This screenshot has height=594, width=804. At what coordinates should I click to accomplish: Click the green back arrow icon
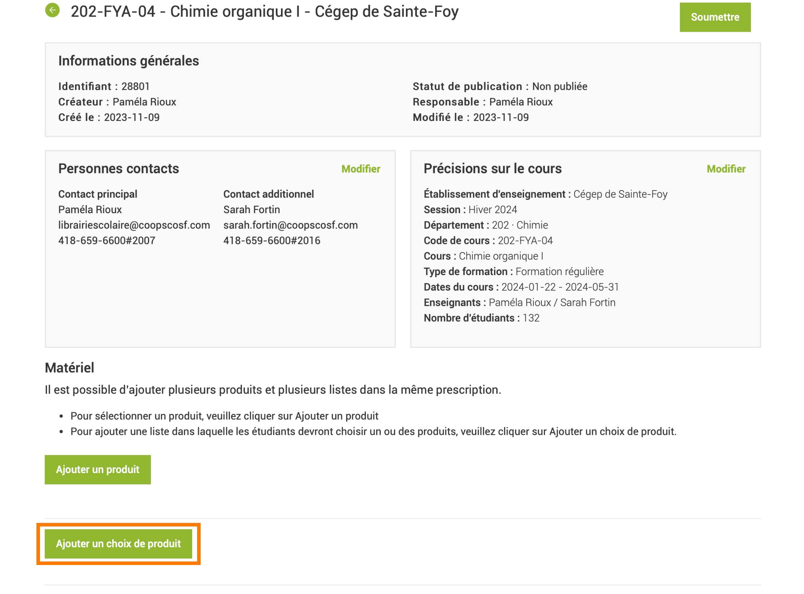[x=52, y=10]
